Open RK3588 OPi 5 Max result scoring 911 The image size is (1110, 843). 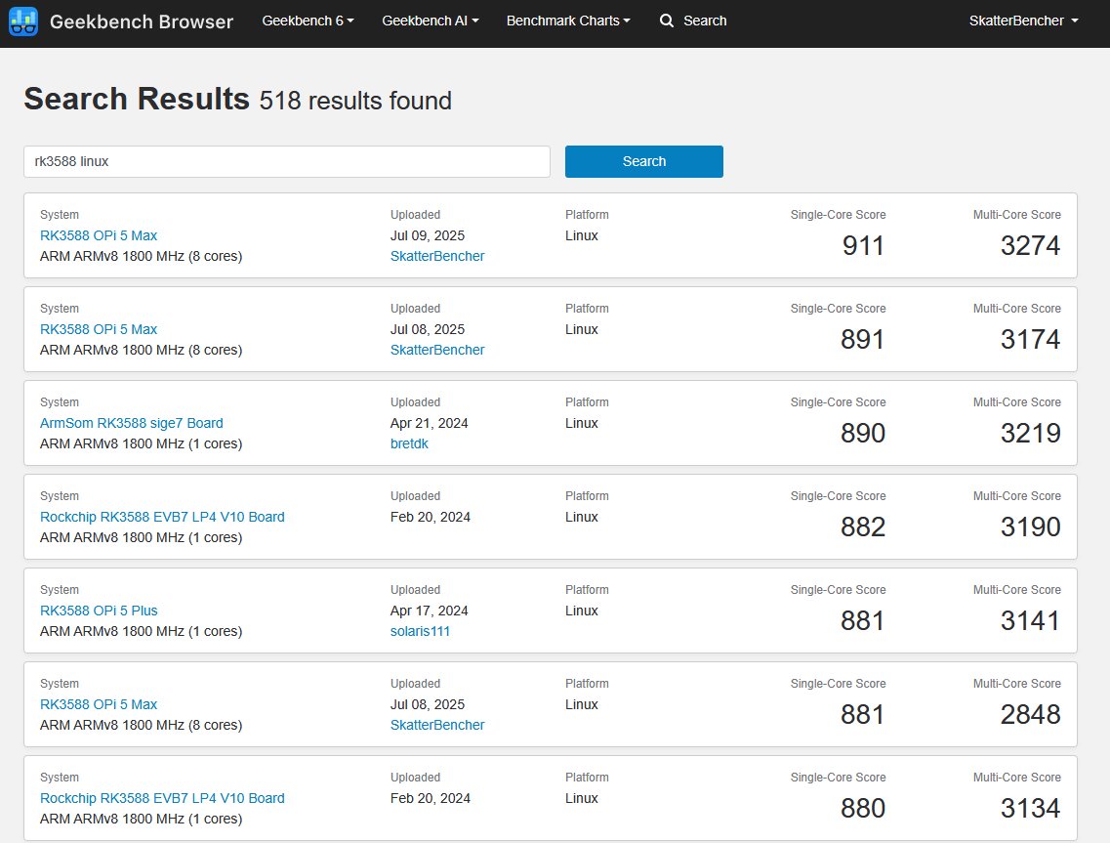pyautogui.click(x=99, y=235)
